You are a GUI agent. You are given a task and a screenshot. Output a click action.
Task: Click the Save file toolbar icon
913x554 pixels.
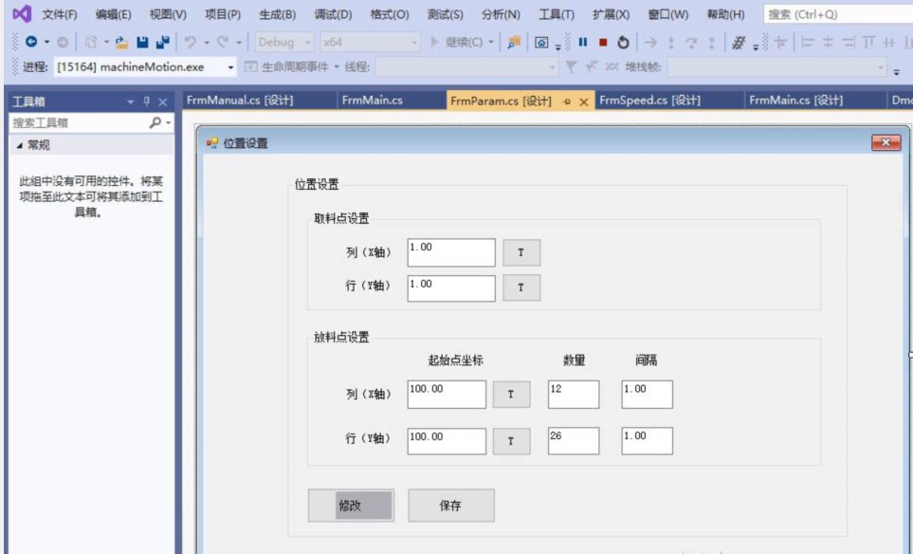142,43
